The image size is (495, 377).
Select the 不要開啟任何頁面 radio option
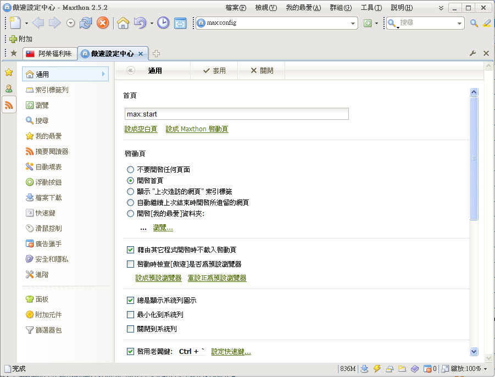(130, 169)
